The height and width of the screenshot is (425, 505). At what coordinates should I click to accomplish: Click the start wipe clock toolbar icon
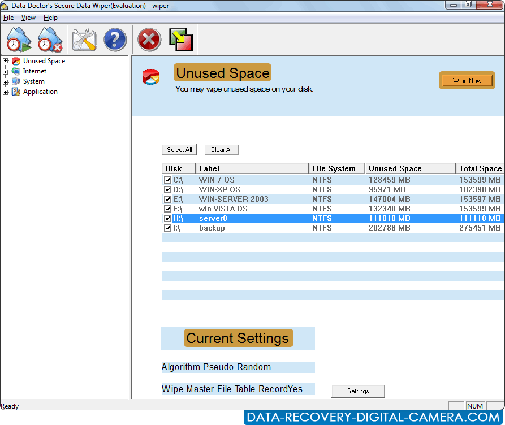tap(19, 40)
